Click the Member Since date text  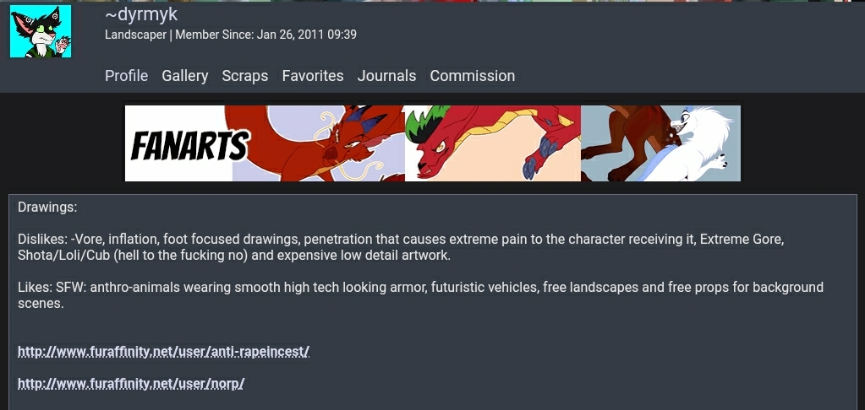pos(266,35)
